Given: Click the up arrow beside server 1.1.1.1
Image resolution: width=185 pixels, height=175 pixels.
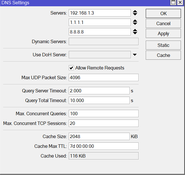Looking at the screenshot, I should click(135, 21).
